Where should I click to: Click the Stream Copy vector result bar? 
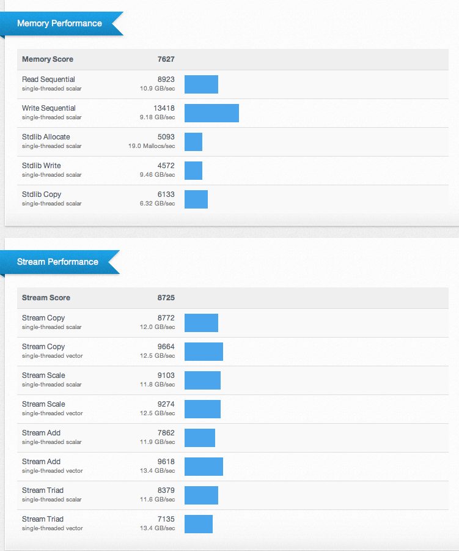pos(204,352)
